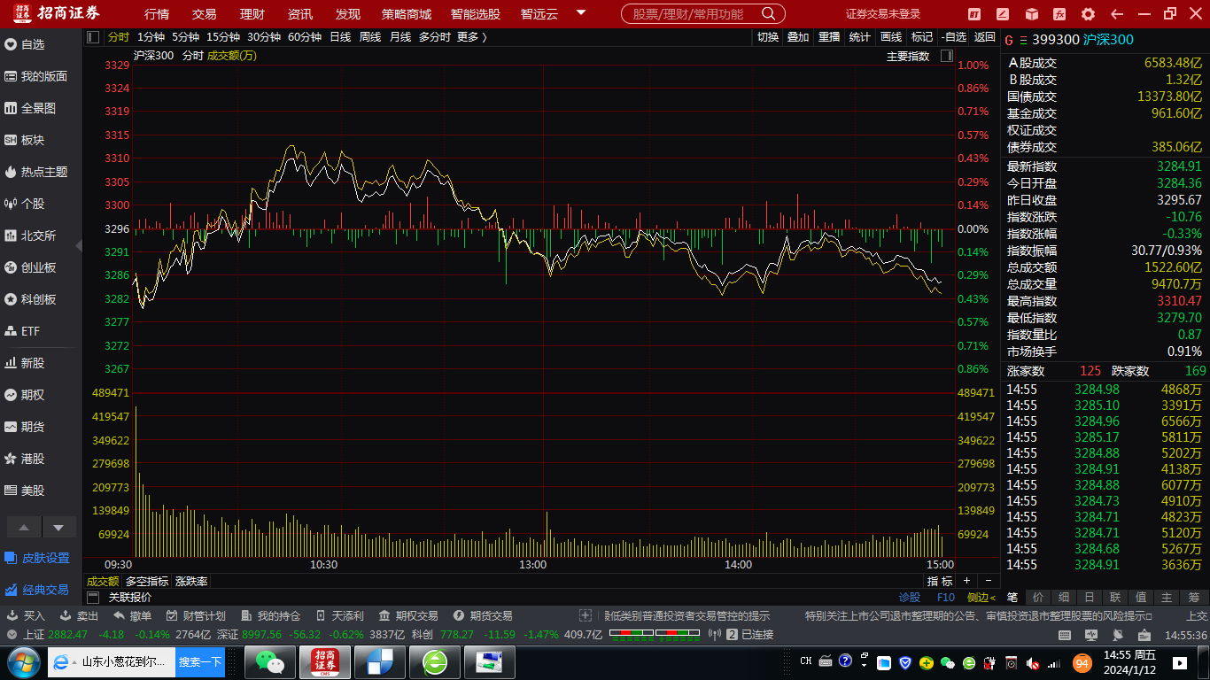Open the 理财 menu
Viewport: 1210px width, 680px height.
point(252,14)
